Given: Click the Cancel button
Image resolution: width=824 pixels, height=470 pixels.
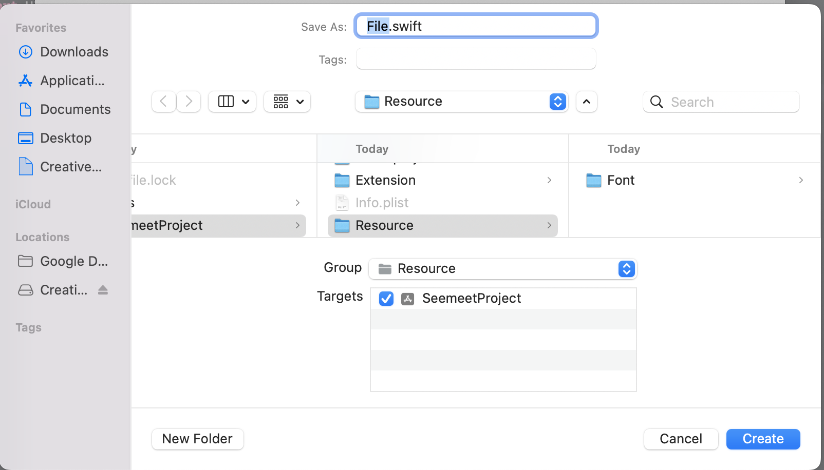Looking at the screenshot, I should [681, 439].
